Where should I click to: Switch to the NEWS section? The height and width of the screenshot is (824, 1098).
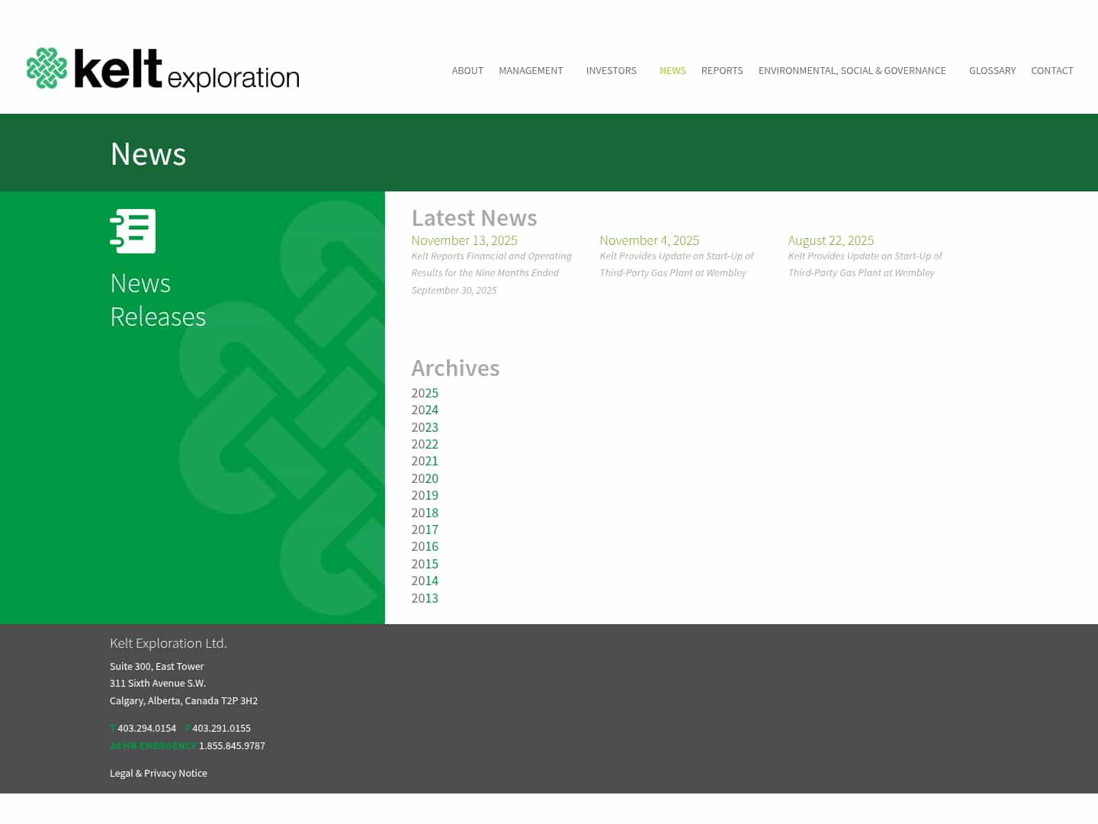[x=673, y=70]
